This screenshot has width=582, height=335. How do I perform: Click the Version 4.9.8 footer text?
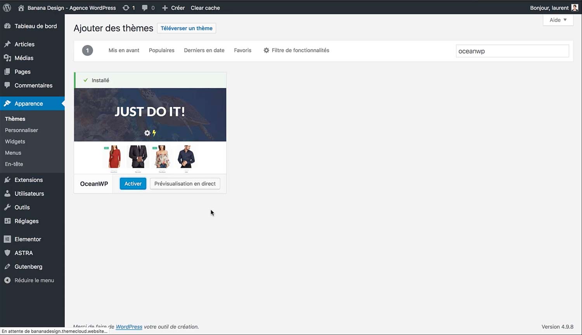click(558, 327)
